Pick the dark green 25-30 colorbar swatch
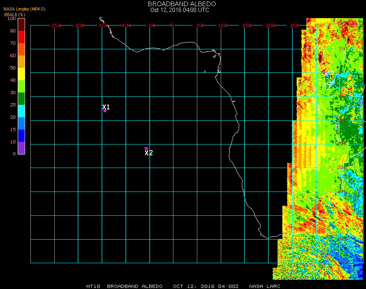The image size is (366, 289). [21, 99]
